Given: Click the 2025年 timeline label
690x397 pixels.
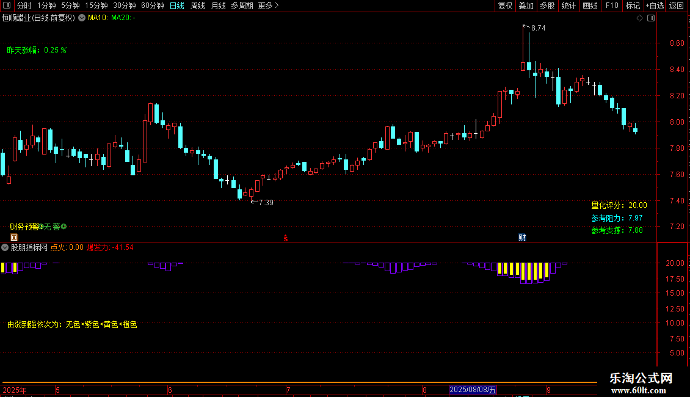Looking at the screenshot, I should (x=15, y=390).
